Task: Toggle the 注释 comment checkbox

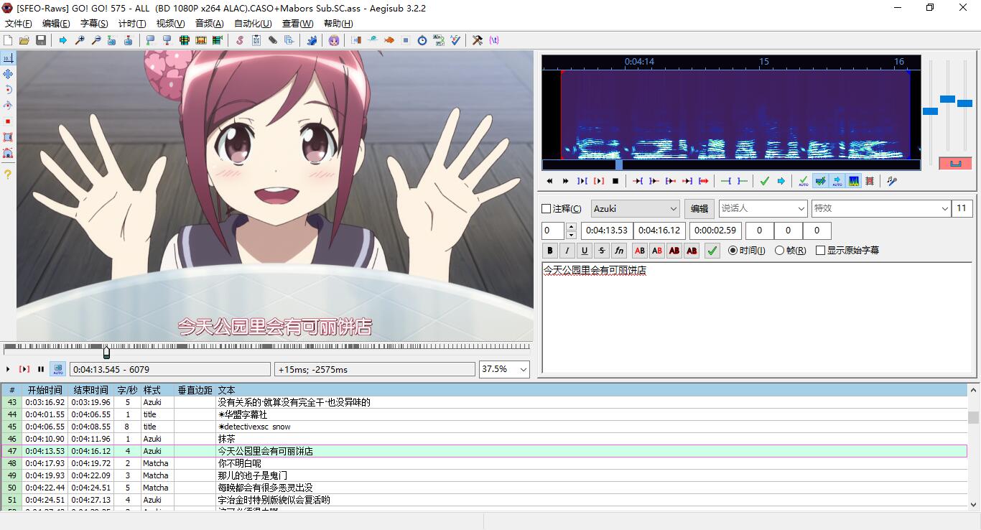Action: coord(546,209)
